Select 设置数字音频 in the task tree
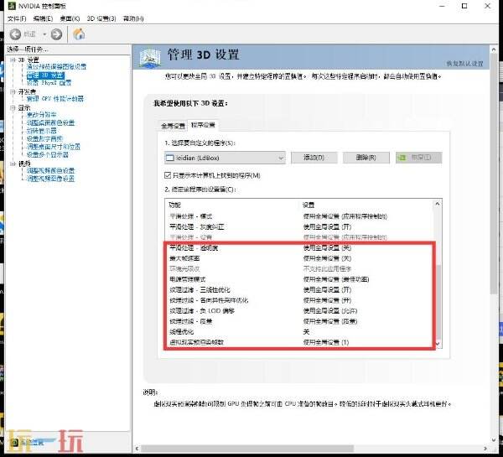Viewport: 503px width, 457px height. coord(44,138)
